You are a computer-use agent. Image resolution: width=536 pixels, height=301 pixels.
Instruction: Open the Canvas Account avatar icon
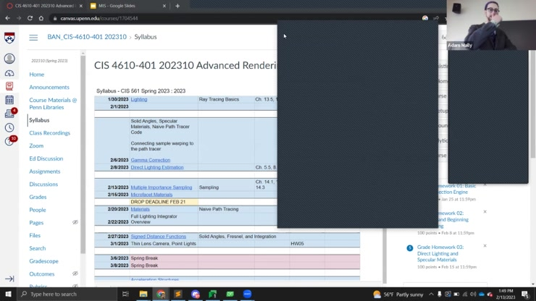(x=10, y=59)
